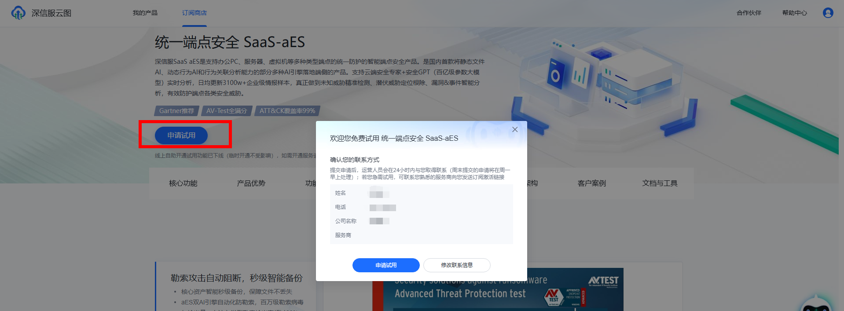
Task: Open the 合作伙伴 link
Action: tap(749, 13)
